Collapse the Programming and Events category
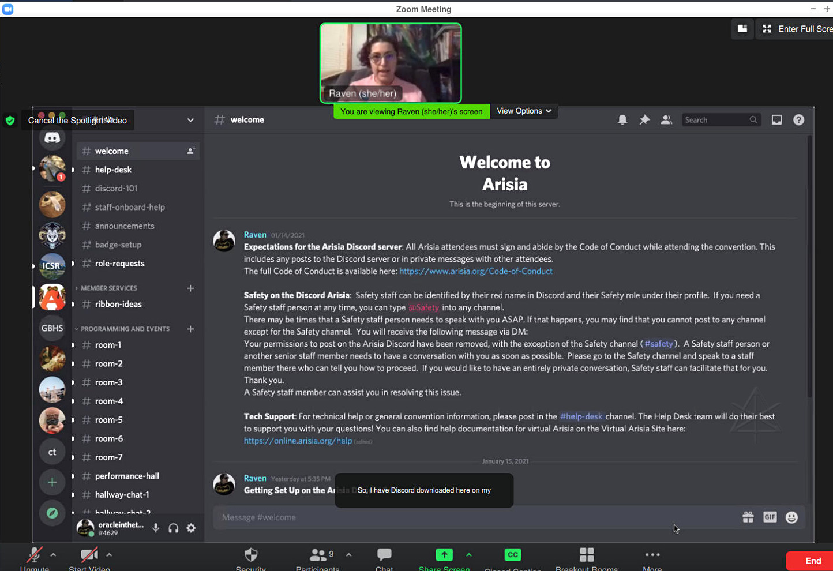The height and width of the screenshot is (571, 833). pos(125,329)
